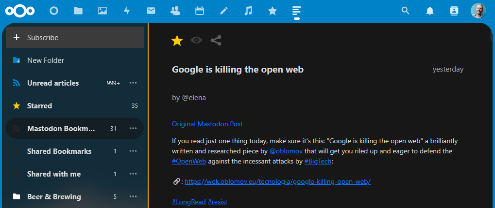Open the contacts menu icon

coord(454,11)
